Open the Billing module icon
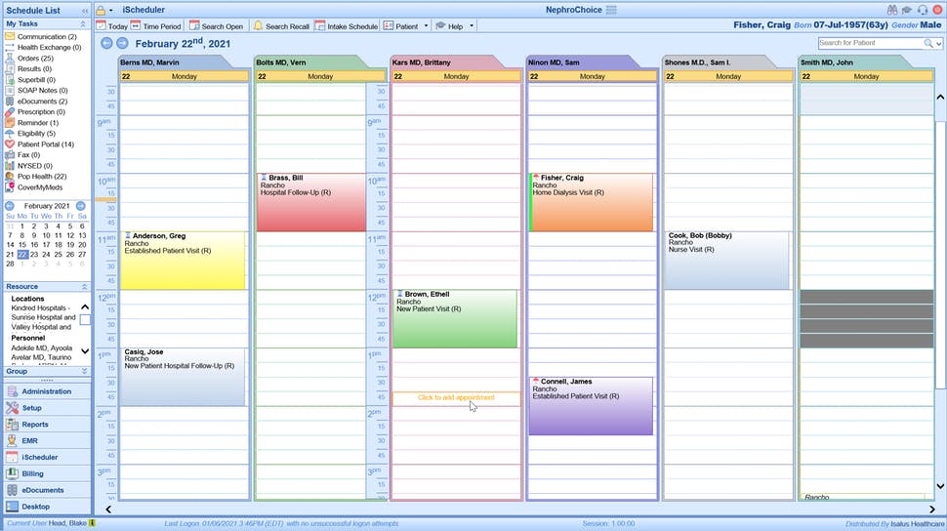 click(x=12, y=473)
